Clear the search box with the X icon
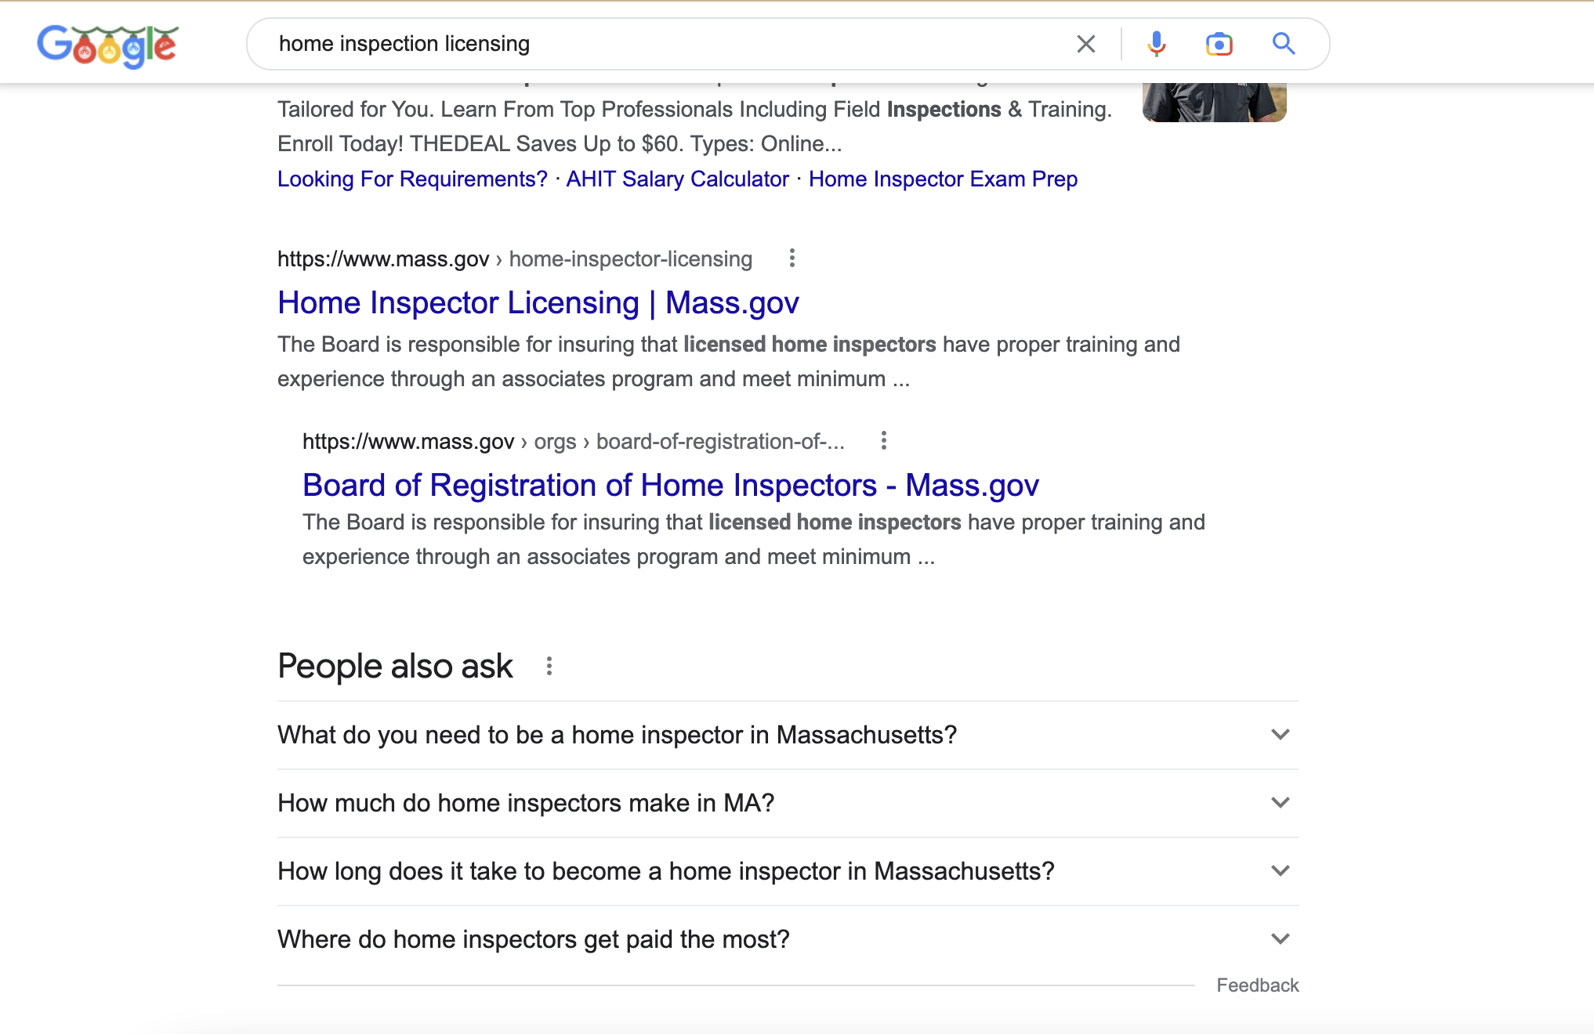This screenshot has width=1594, height=1034. (1086, 44)
